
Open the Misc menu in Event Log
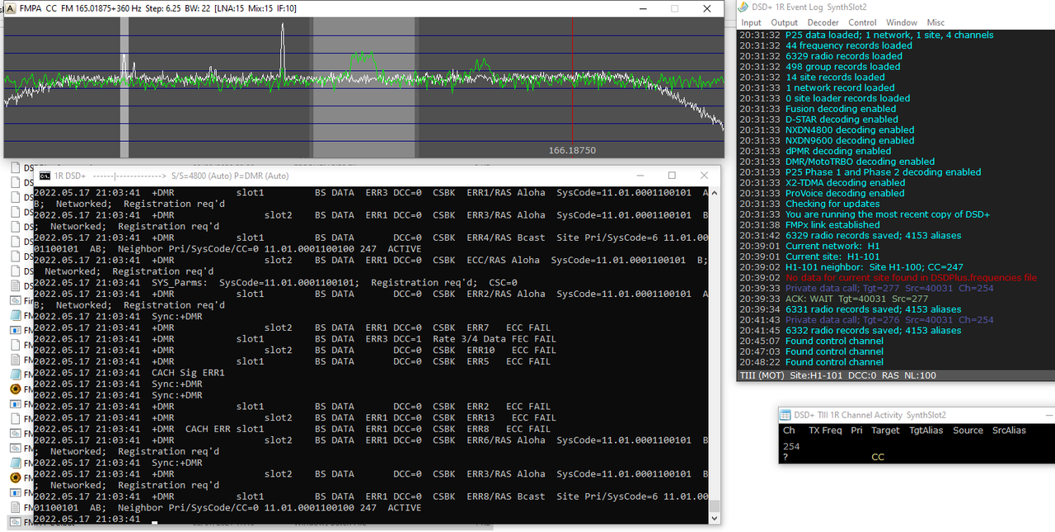click(935, 22)
